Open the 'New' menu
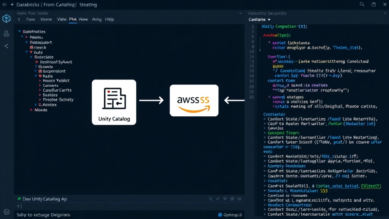 (83, 19)
